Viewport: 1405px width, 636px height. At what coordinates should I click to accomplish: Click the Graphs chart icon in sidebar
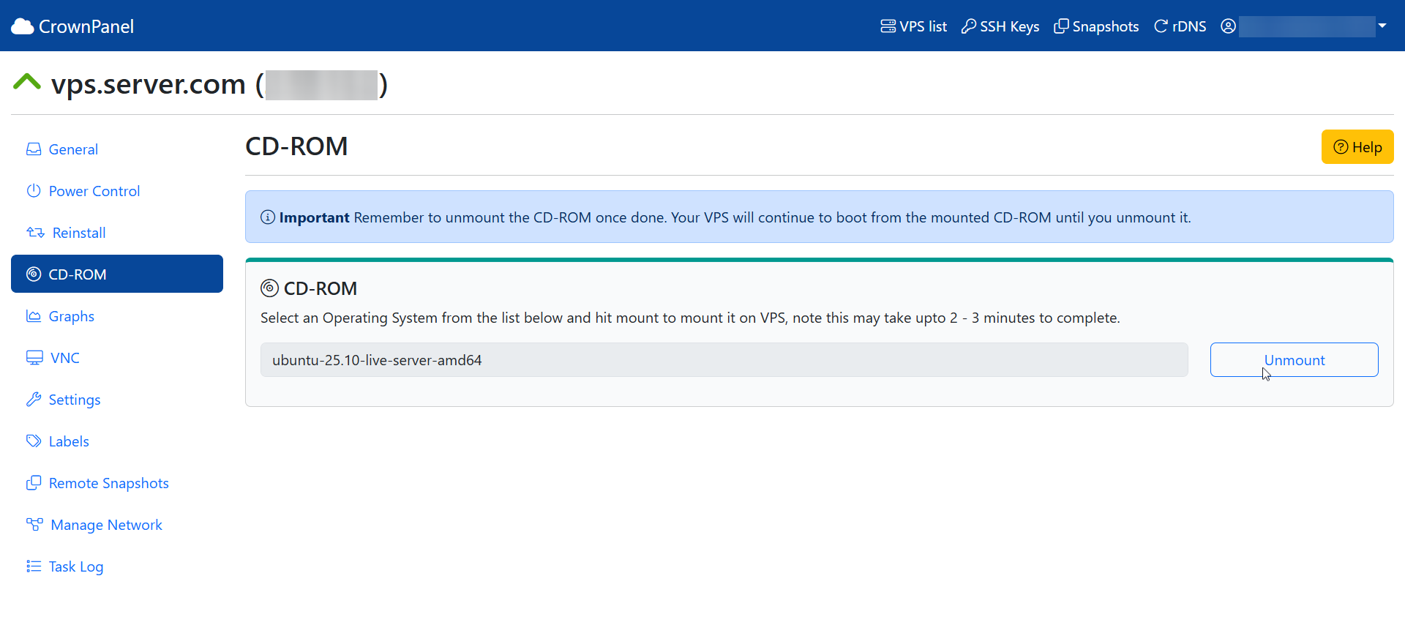(x=34, y=316)
